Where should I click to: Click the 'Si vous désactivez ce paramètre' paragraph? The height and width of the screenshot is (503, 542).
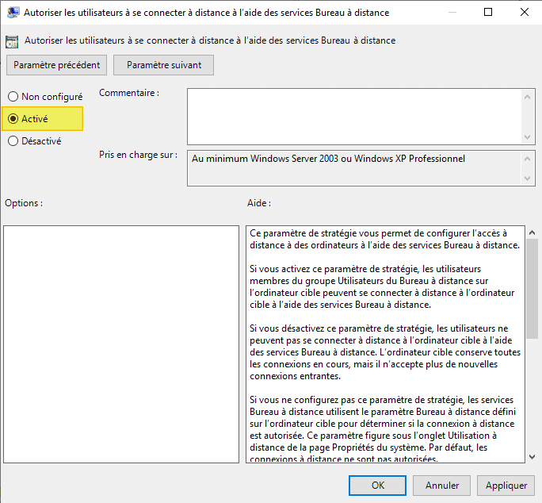pyautogui.click(x=385, y=352)
